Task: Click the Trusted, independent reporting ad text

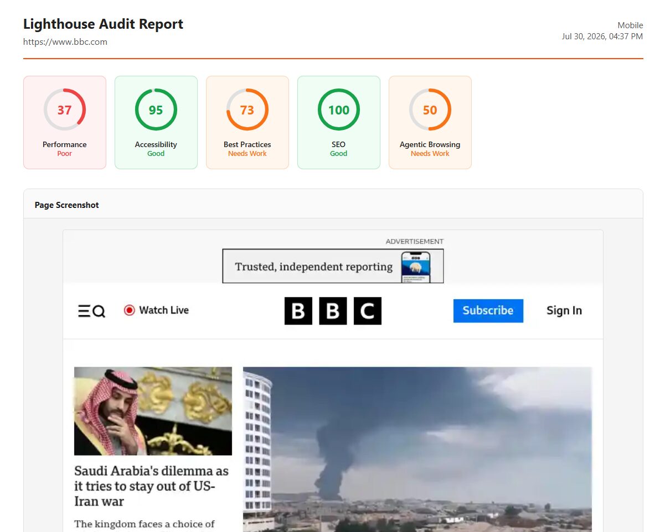Action: tap(313, 267)
